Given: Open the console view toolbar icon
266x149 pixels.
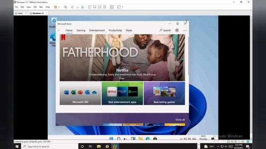Looking at the screenshot, I should tap(112, 7).
